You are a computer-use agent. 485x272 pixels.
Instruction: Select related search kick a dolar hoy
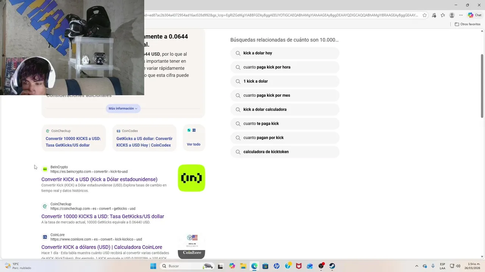(285, 53)
